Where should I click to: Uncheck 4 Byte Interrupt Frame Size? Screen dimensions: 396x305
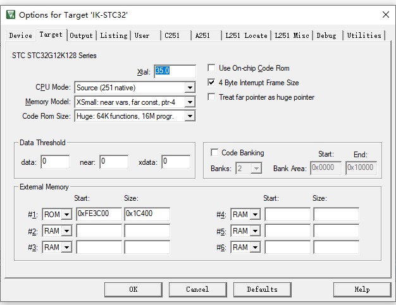coord(211,83)
